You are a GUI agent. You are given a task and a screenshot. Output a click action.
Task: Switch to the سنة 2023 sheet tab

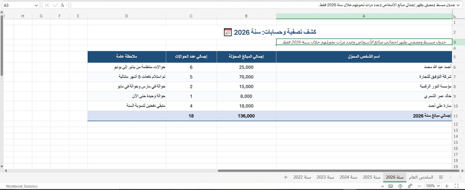(325, 177)
